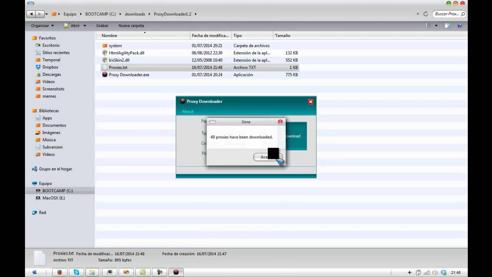Click the Buscar Prox... search field
This screenshot has height=277, width=492.
pyautogui.click(x=449, y=14)
